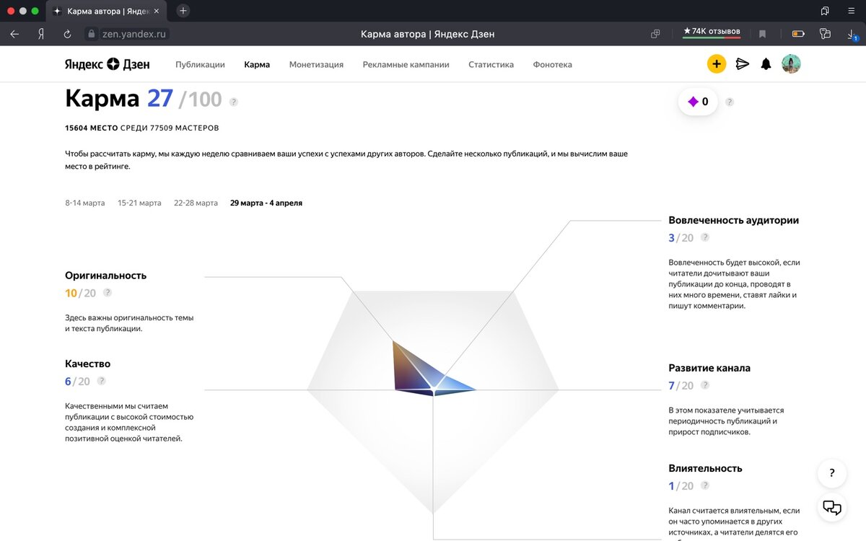Click the Влиятельность heading
The image size is (866, 541).
pos(705,468)
